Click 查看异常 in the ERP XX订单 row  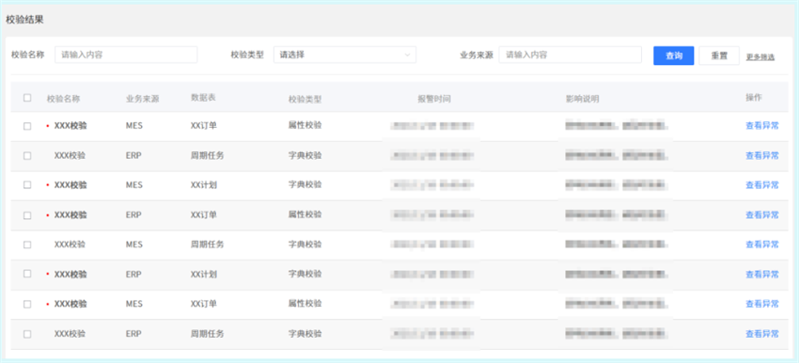click(762, 215)
